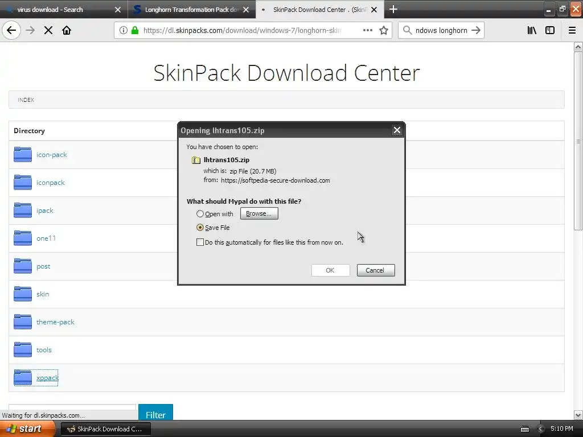
Task: Submit the search with the arrow
Action: point(476,30)
